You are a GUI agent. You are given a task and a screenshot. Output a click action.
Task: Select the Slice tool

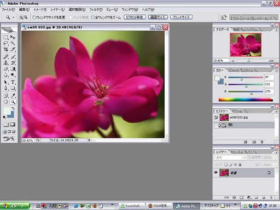[x=13, y=49]
